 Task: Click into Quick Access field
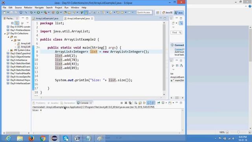pyautogui.click(x=144, y=12)
